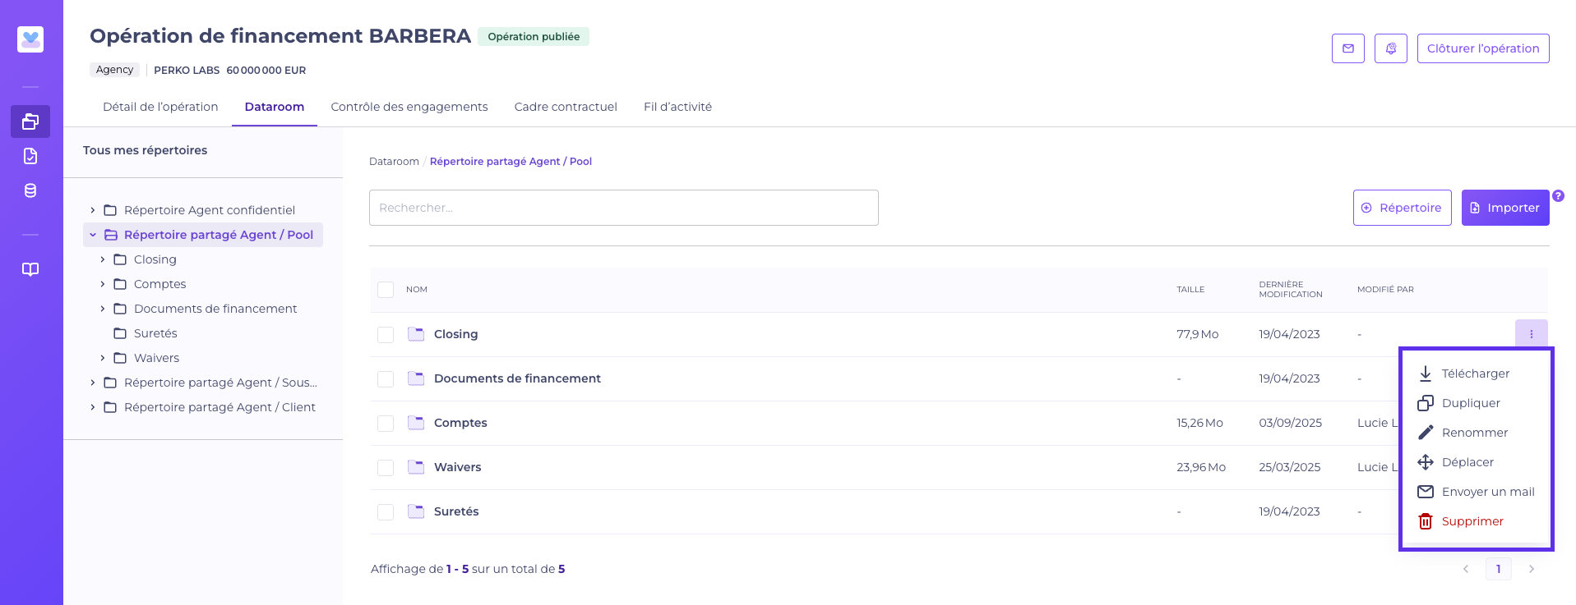
Task: Click Clôturer l'opération button
Action: point(1482,48)
